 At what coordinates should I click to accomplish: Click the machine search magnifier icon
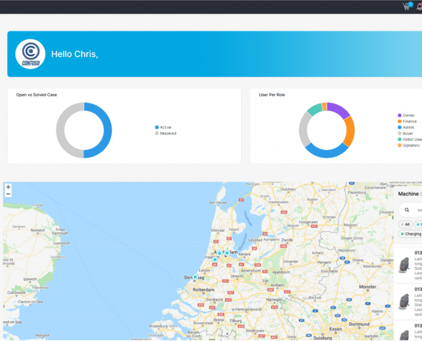coord(407,210)
